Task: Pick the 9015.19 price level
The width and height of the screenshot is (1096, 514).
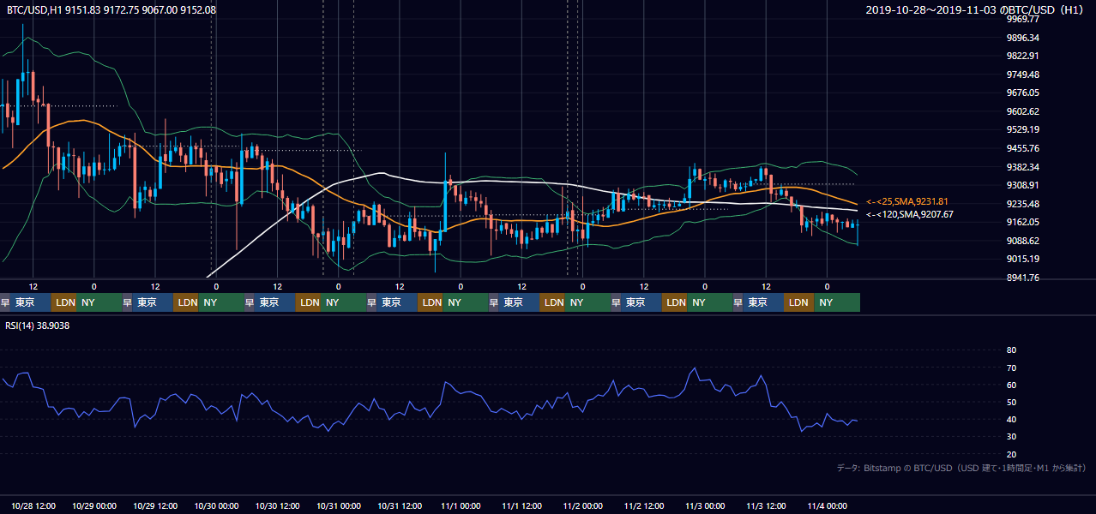Action: click(x=1023, y=259)
